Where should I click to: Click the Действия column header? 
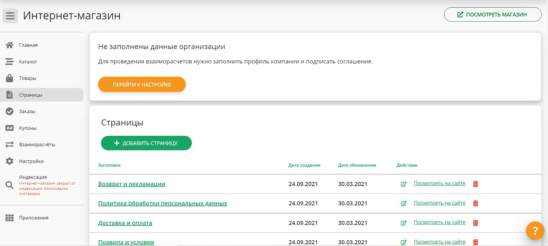coord(407,165)
